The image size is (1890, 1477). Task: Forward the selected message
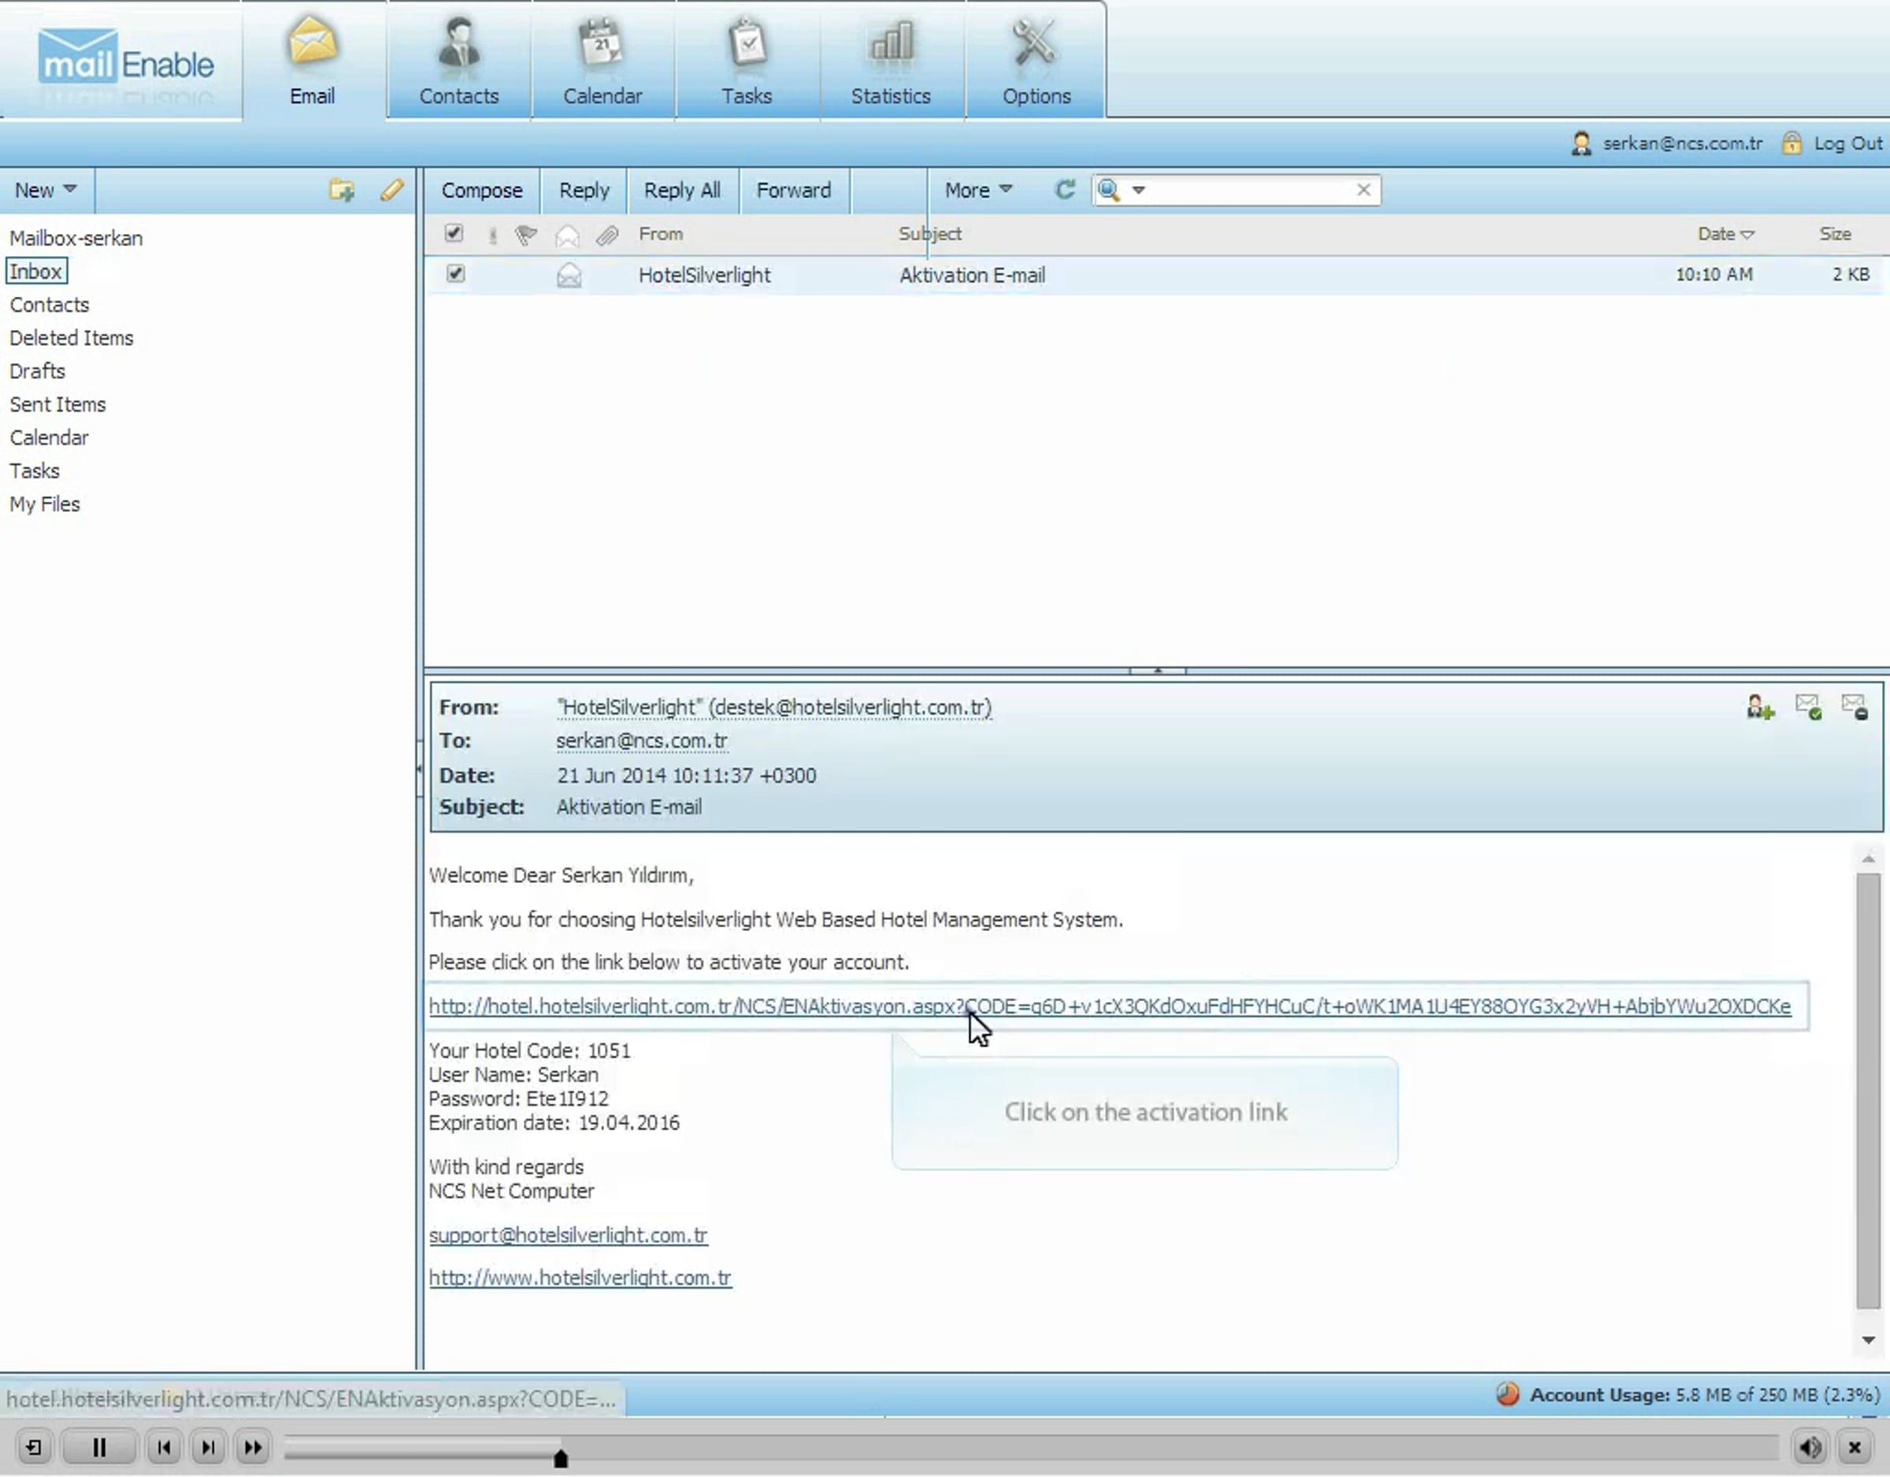(794, 190)
